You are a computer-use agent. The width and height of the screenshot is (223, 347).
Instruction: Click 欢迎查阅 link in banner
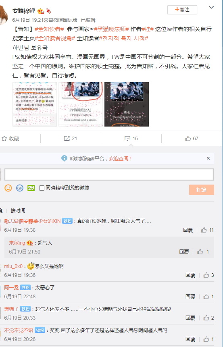click(x=120, y=158)
